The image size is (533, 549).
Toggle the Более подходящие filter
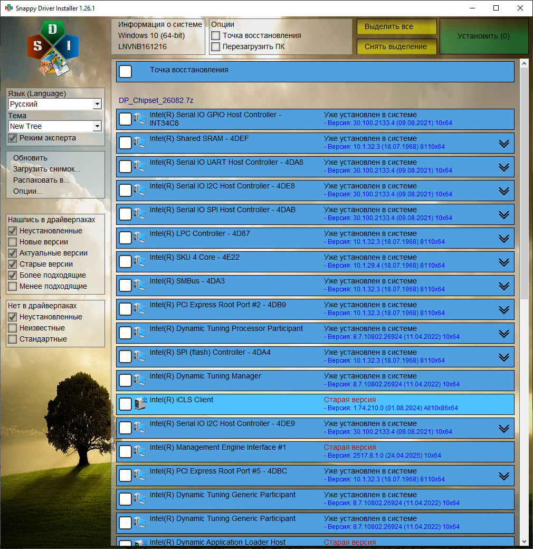(x=13, y=275)
